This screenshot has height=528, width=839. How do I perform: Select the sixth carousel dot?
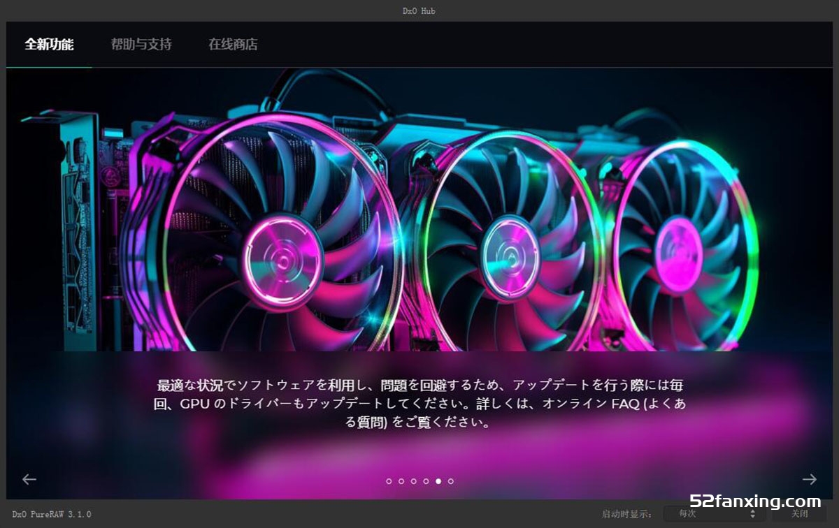[451, 481]
